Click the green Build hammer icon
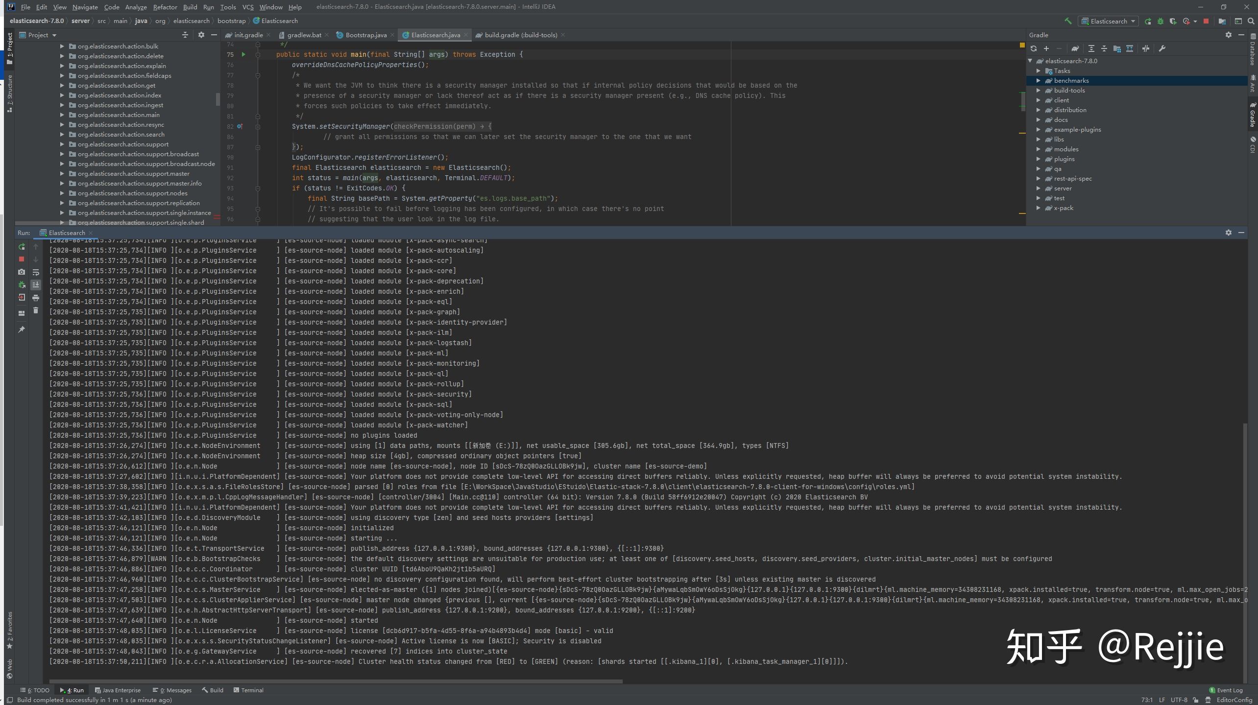The height and width of the screenshot is (705, 1258). [1068, 21]
